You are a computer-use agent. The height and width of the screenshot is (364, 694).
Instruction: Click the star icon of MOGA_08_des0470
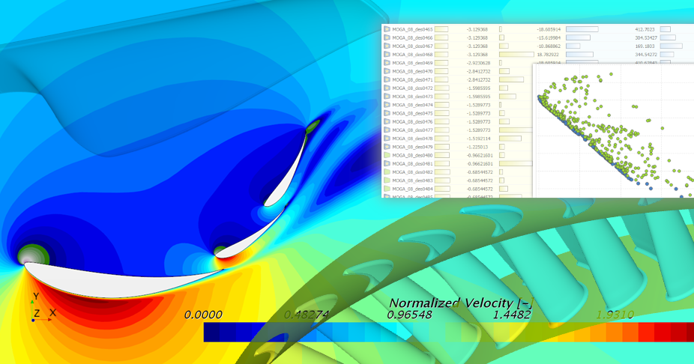click(387, 71)
